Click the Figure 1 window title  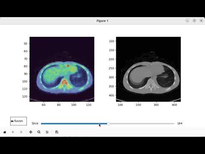102,21
